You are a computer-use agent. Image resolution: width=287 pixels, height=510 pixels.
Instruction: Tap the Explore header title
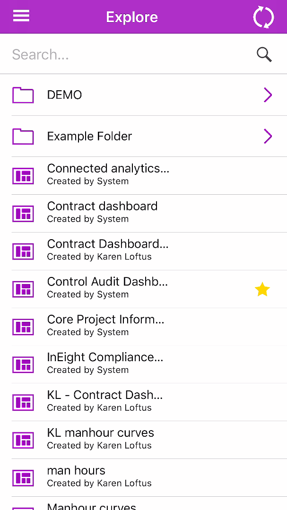pyautogui.click(x=132, y=17)
